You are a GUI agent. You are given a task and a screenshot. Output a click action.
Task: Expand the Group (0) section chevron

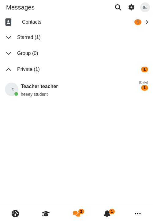[x=9, y=53]
